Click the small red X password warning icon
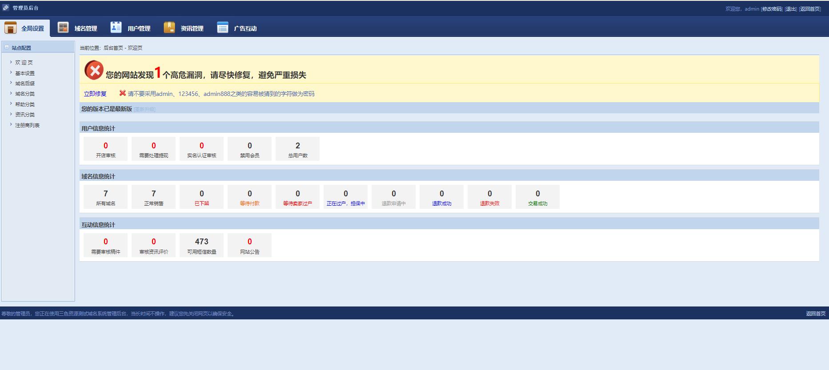The height and width of the screenshot is (370, 829). pyautogui.click(x=122, y=93)
